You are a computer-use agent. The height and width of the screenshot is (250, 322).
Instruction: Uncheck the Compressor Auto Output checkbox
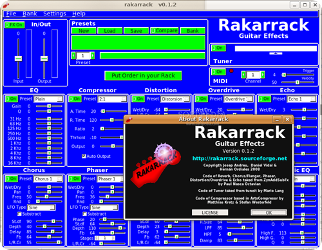click(x=84, y=156)
